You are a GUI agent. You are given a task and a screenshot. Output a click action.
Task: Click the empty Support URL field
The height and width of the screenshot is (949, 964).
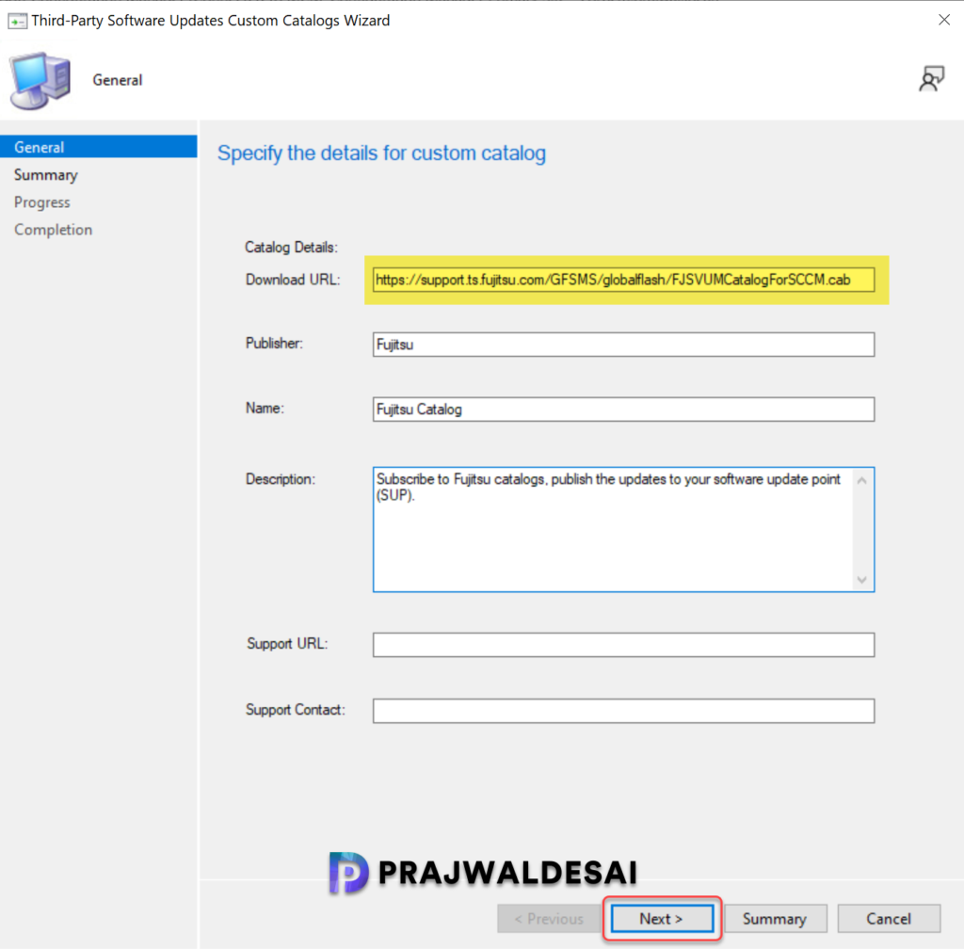tap(623, 645)
